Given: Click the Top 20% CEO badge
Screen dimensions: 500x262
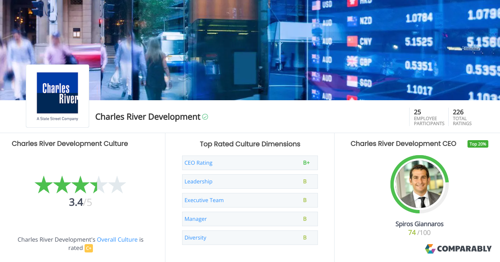Looking at the screenshot, I should [x=478, y=144].
